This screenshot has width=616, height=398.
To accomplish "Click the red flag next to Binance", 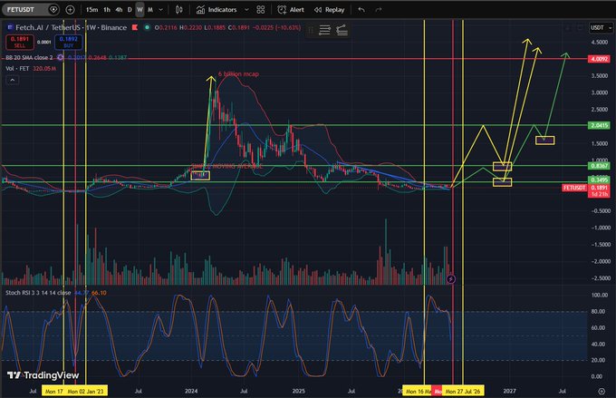I will click(x=135, y=27).
